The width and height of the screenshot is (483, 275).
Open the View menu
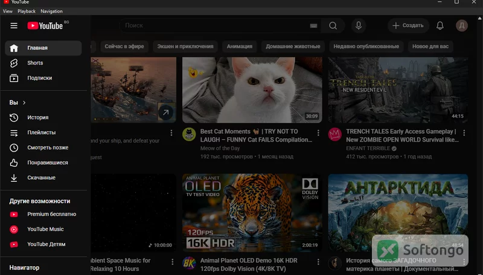tap(8, 11)
